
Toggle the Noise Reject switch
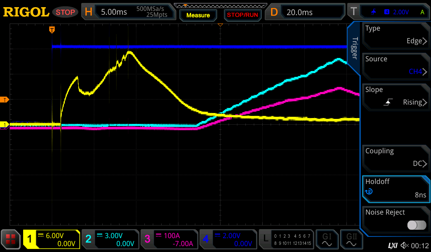pyautogui.click(x=416, y=225)
